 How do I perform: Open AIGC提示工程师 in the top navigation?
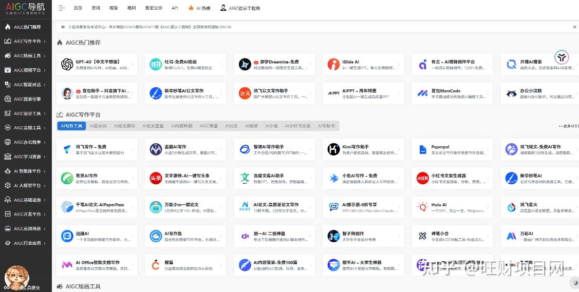click(240, 8)
